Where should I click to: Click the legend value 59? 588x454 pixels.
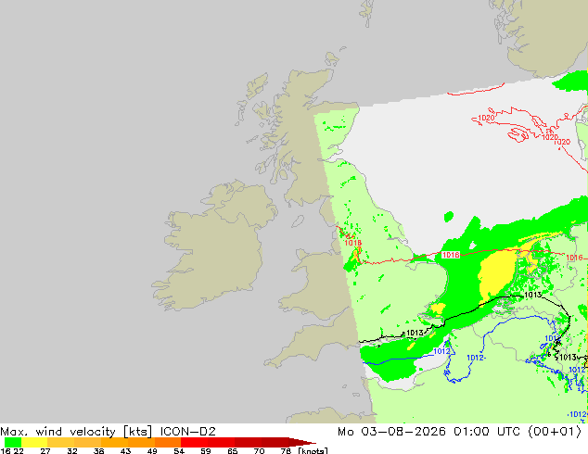tap(206, 450)
